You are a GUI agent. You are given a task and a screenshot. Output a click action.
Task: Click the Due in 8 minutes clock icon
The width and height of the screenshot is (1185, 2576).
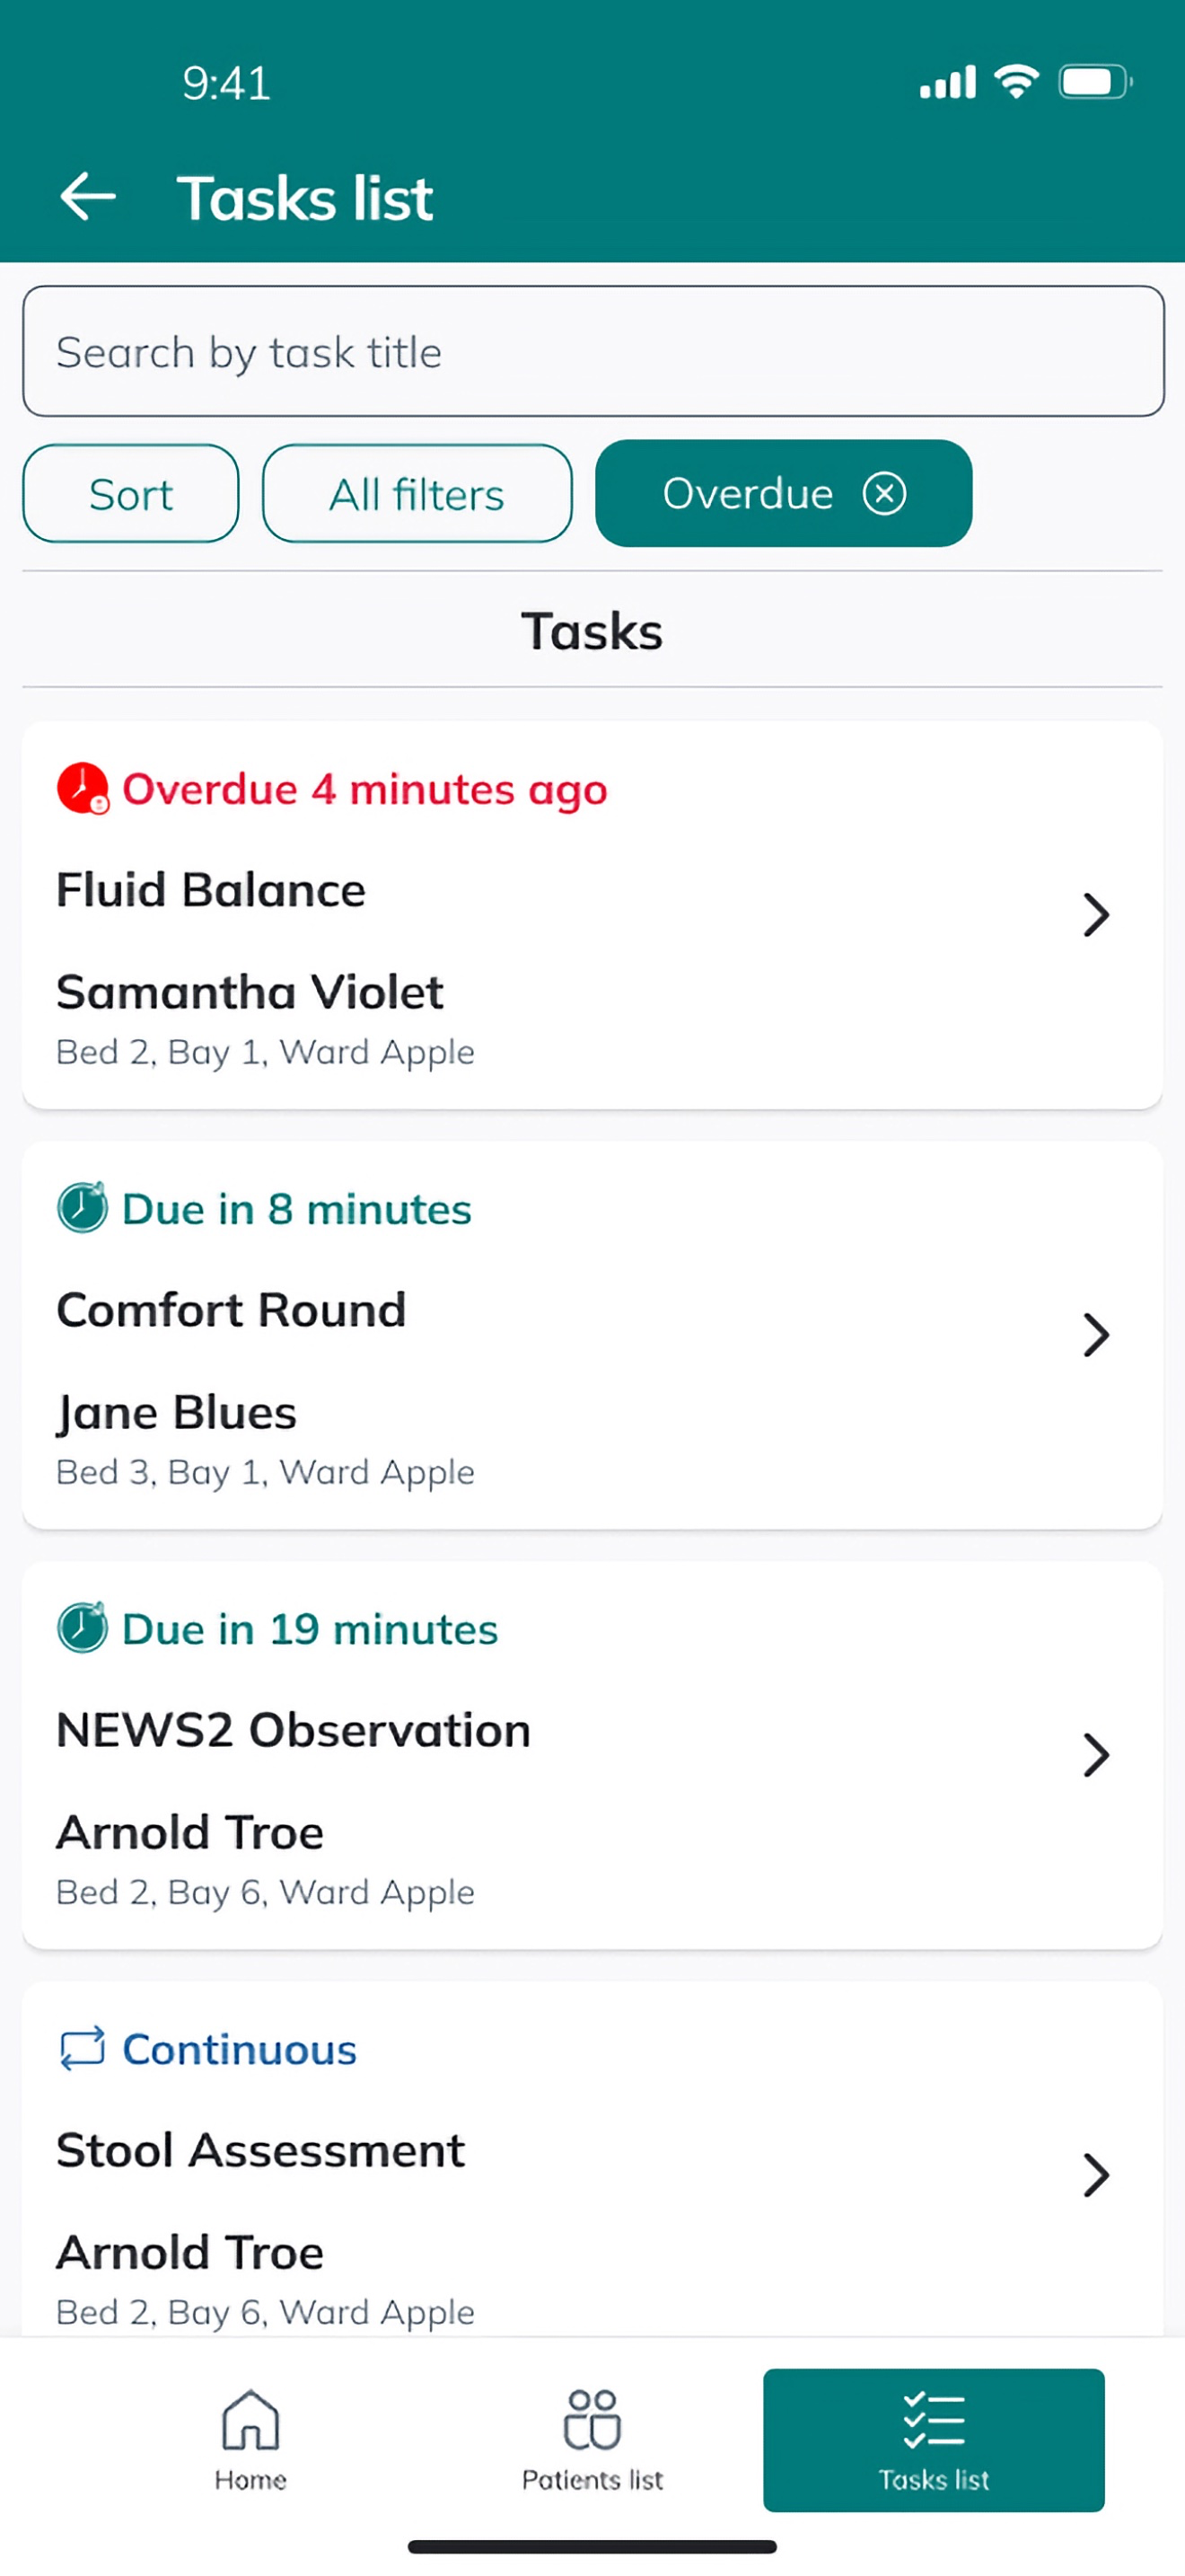(83, 1208)
